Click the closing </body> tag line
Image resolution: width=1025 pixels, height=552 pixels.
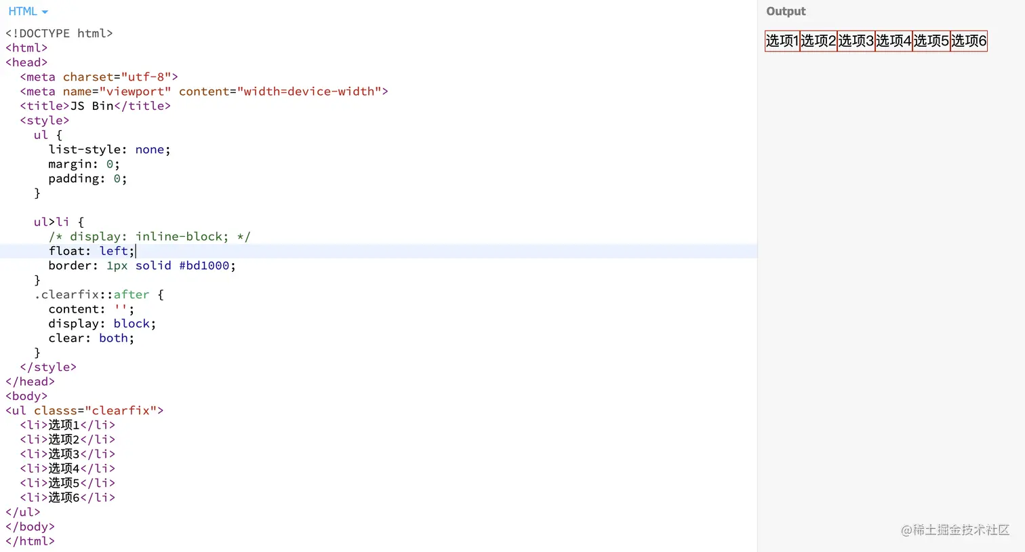(x=30, y=526)
